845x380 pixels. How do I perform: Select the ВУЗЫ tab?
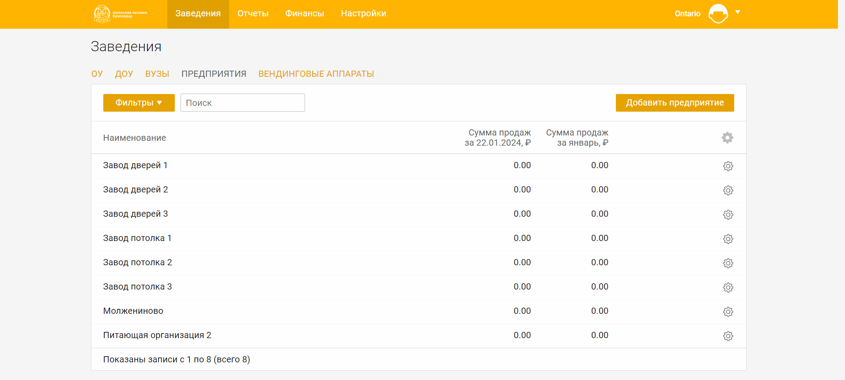click(157, 74)
